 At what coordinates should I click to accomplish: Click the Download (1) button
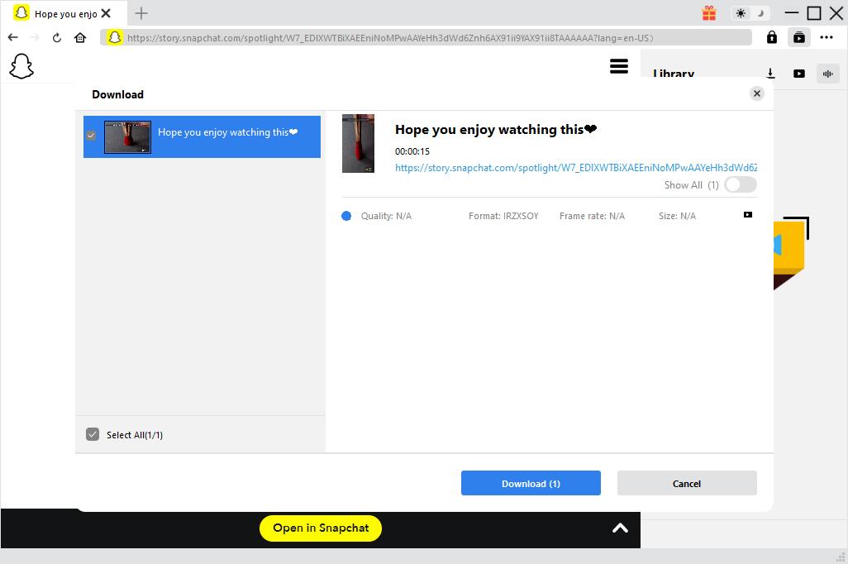pos(531,484)
